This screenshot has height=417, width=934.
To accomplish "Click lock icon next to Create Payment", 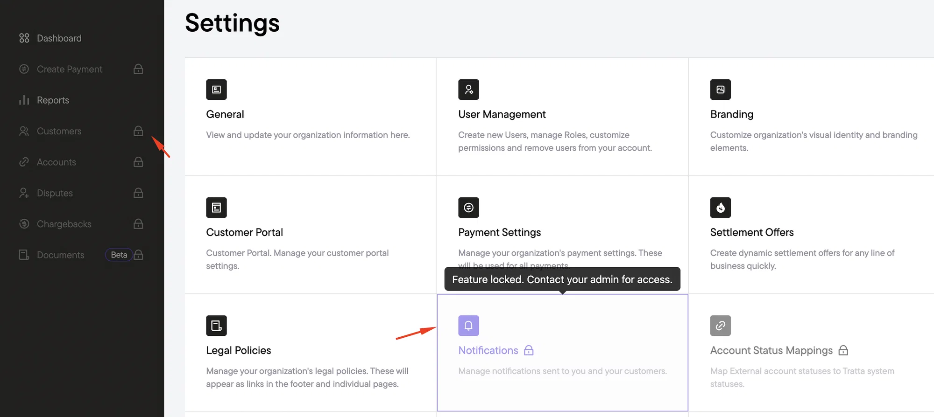I will point(138,69).
